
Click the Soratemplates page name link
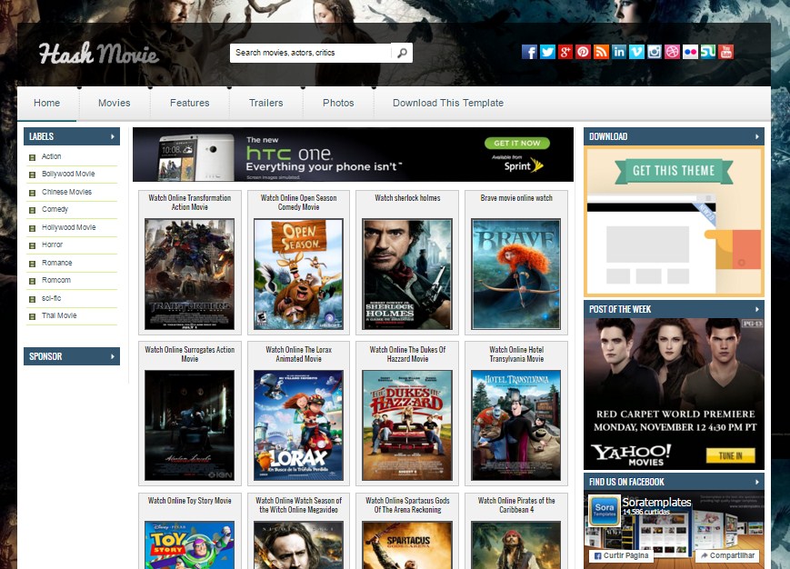tap(656, 502)
